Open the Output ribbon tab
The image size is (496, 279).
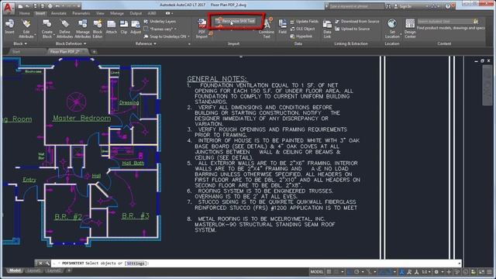(136, 13)
